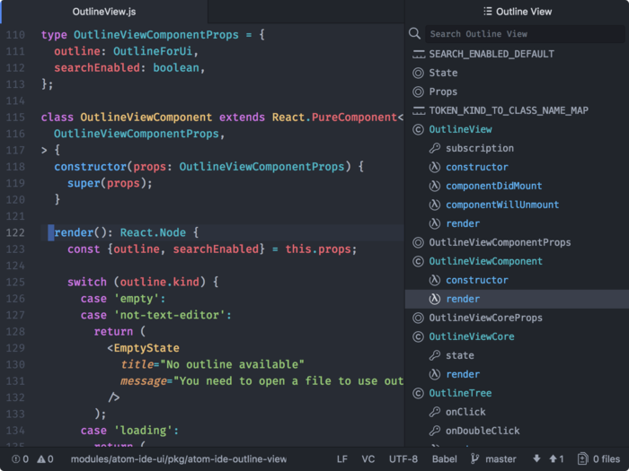The height and width of the screenshot is (471, 629).
Task: Click line number 115 in the gutter
Action: coord(15,118)
